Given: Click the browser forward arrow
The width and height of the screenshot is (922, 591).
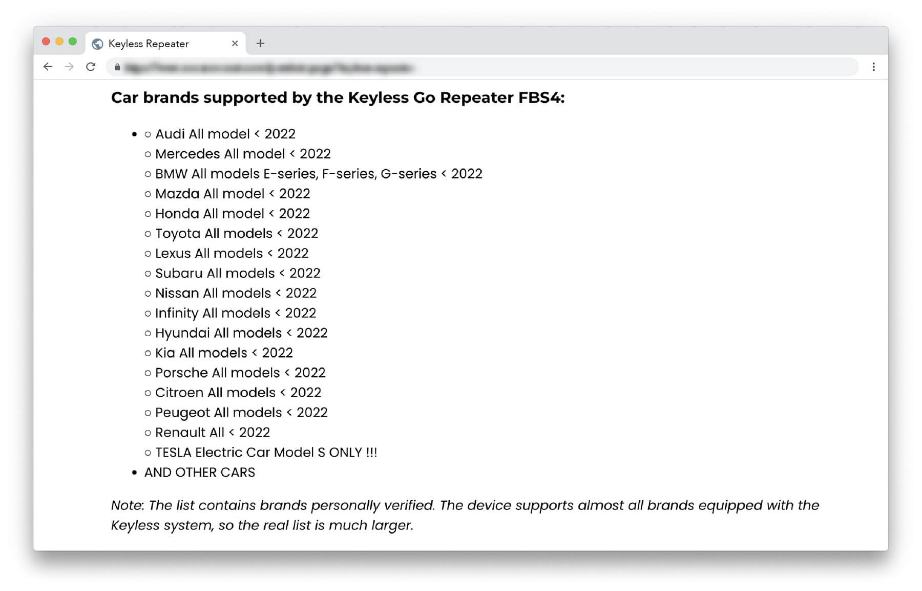Looking at the screenshot, I should coord(69,67).
